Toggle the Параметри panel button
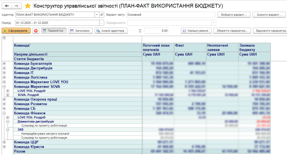 pos(54,31)
